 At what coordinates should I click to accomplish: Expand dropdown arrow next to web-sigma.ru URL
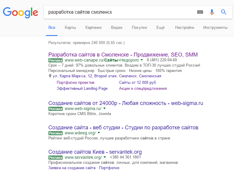104,108
